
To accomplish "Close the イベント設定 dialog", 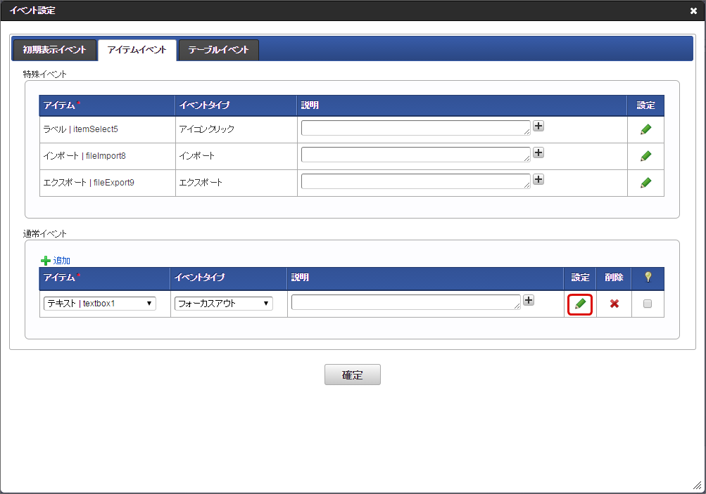I will click(x=693, y=11).
